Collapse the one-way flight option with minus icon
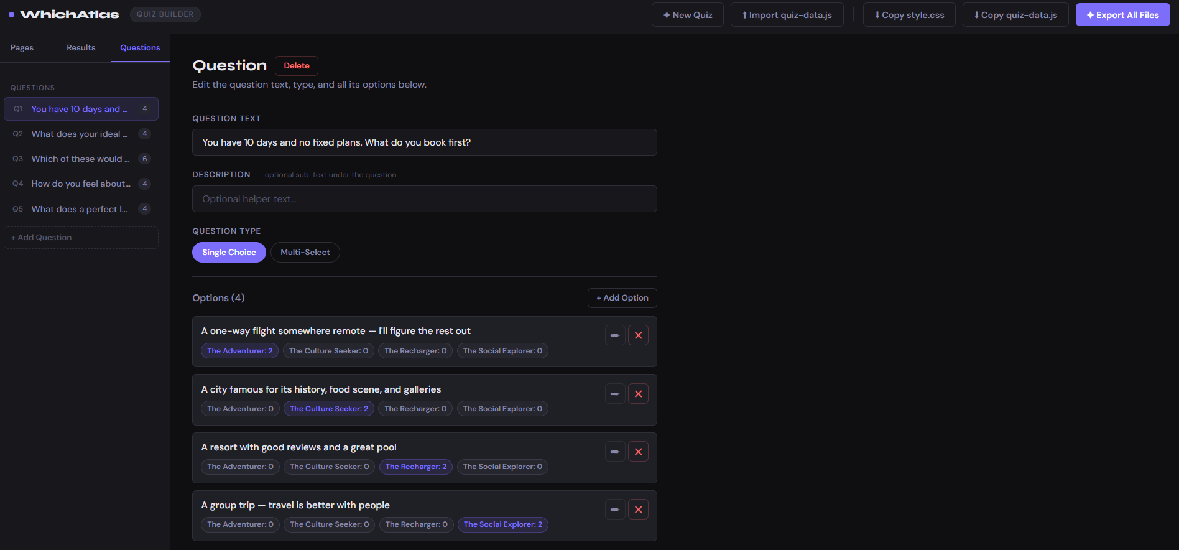This screenshot has height=550, width=1179. pos(615,335)
